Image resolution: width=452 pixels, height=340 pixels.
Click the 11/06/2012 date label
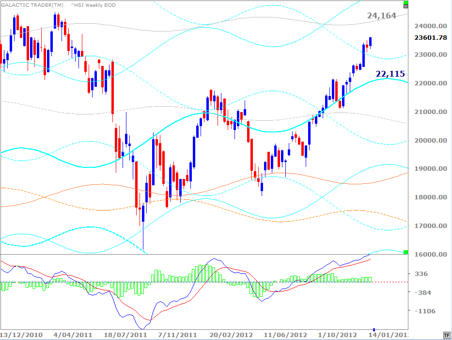[285, 335]
